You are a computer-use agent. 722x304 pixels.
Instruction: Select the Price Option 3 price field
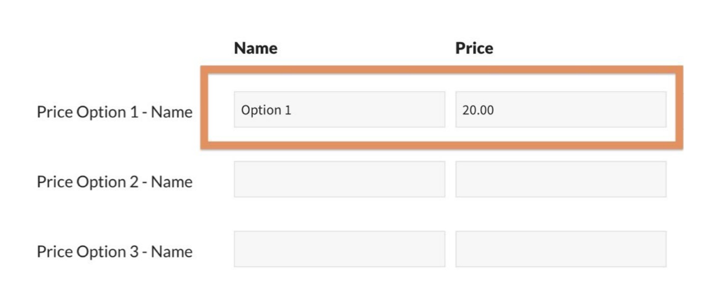[560, 249]
